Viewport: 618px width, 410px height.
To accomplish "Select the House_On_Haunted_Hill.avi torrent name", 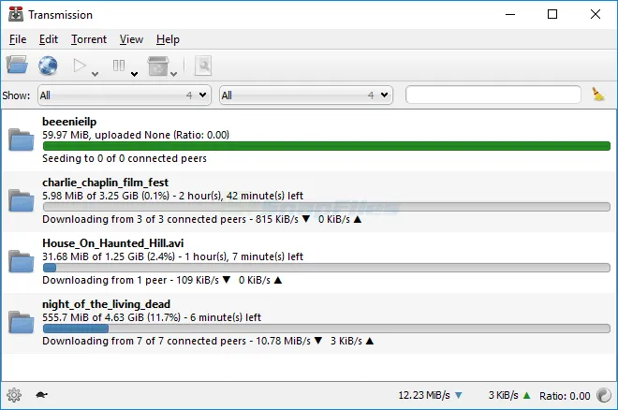I will [x=113, y=243].
